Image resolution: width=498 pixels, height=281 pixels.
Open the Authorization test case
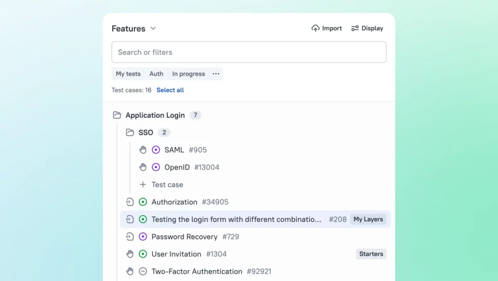pyautogui.click(x=175, y=202)
